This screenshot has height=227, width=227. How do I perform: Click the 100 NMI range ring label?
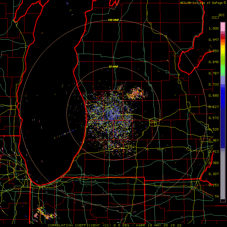113,20
